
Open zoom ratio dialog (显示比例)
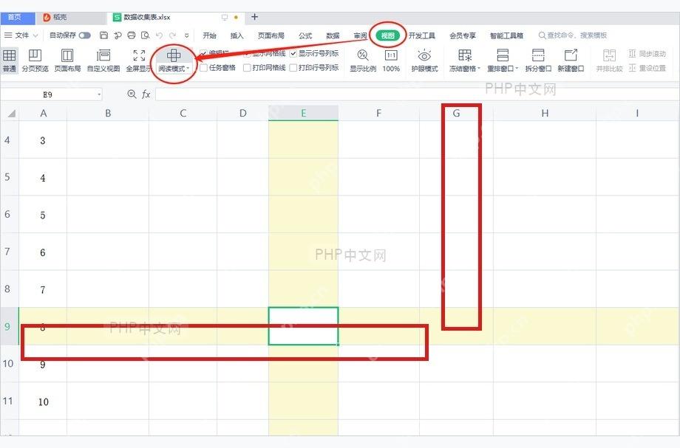363,61
